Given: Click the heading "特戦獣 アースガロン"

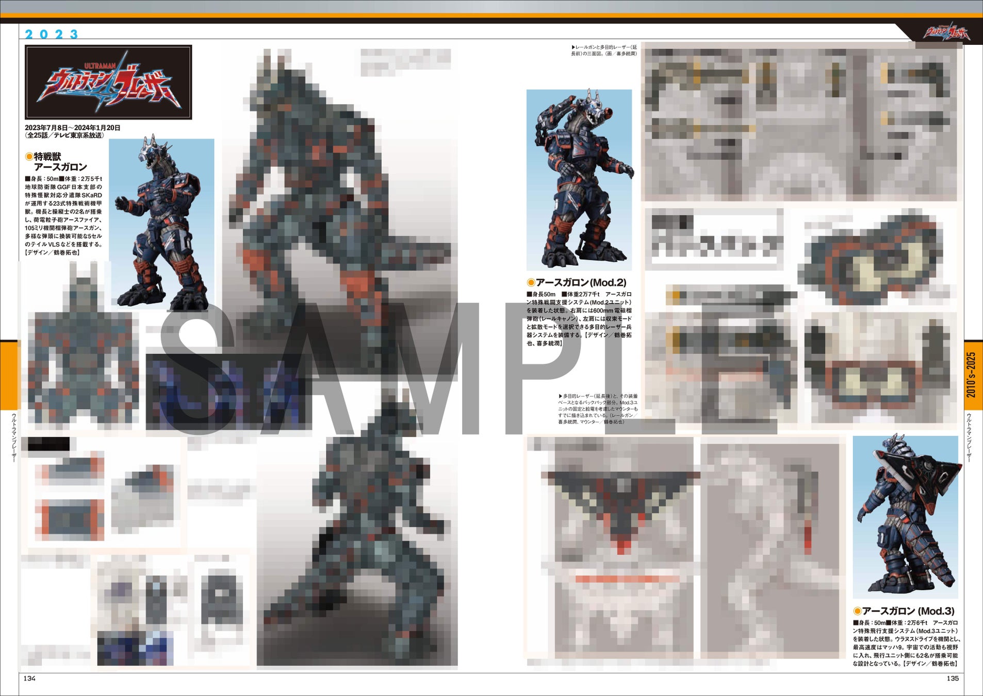Looking at the screenshot, I should pyautogui.click(x=56, y=162).
